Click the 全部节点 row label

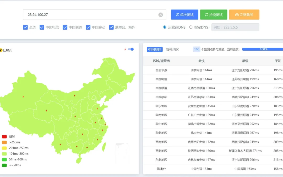pyautogui.click(x=161, y=70)
